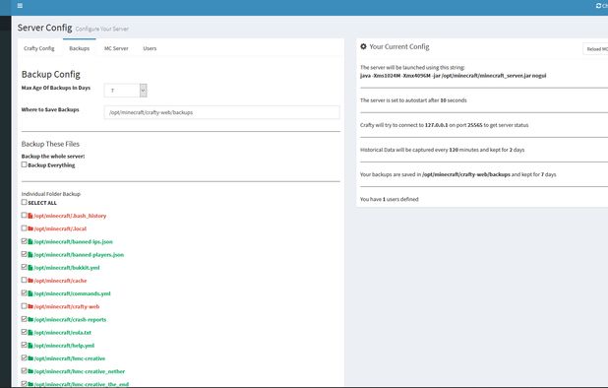Click the 'Historical Data will be captured' line
Viewport: 608px width, 388px height.
pos(442,150)
